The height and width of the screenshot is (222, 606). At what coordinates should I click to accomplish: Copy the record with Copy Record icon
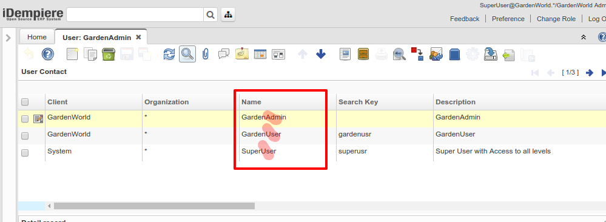pyautogui.click(x=90, y=54)
